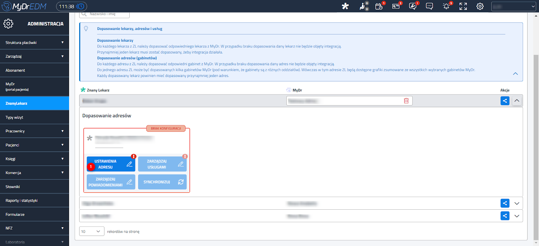This screenshot has width=539, height=246.
Task: Expand the Księgi menu
Action: 34,159
